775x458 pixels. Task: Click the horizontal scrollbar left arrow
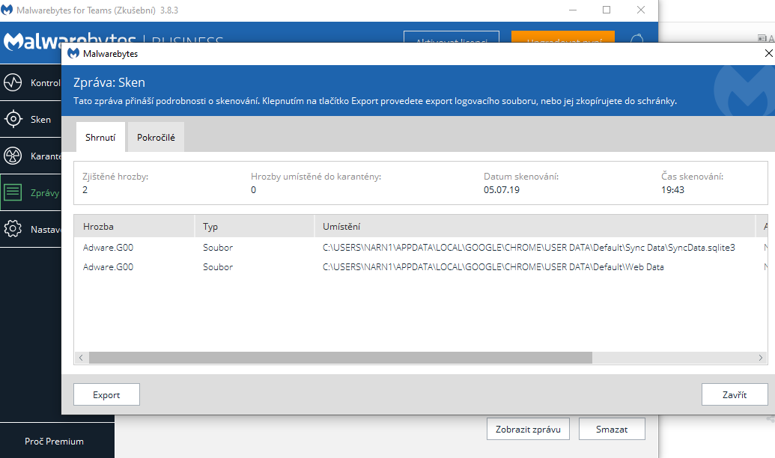(x=81, y=358)
